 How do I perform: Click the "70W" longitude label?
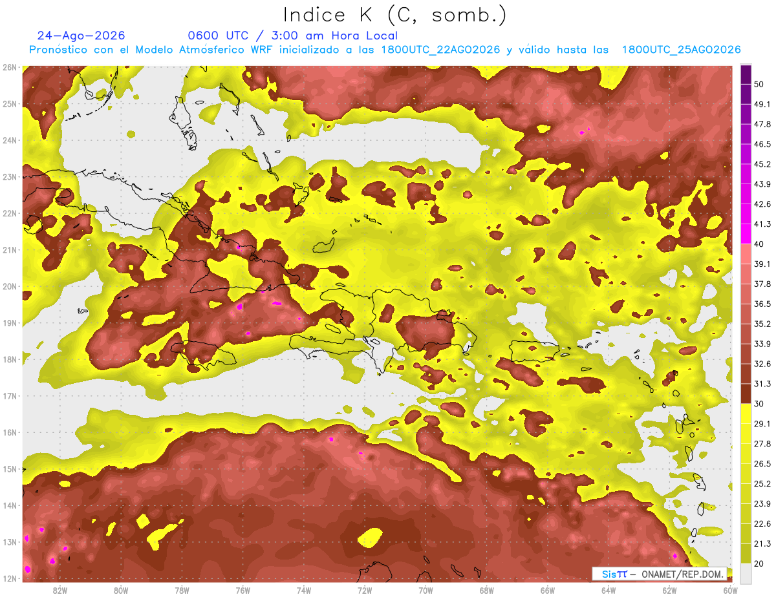426,591
